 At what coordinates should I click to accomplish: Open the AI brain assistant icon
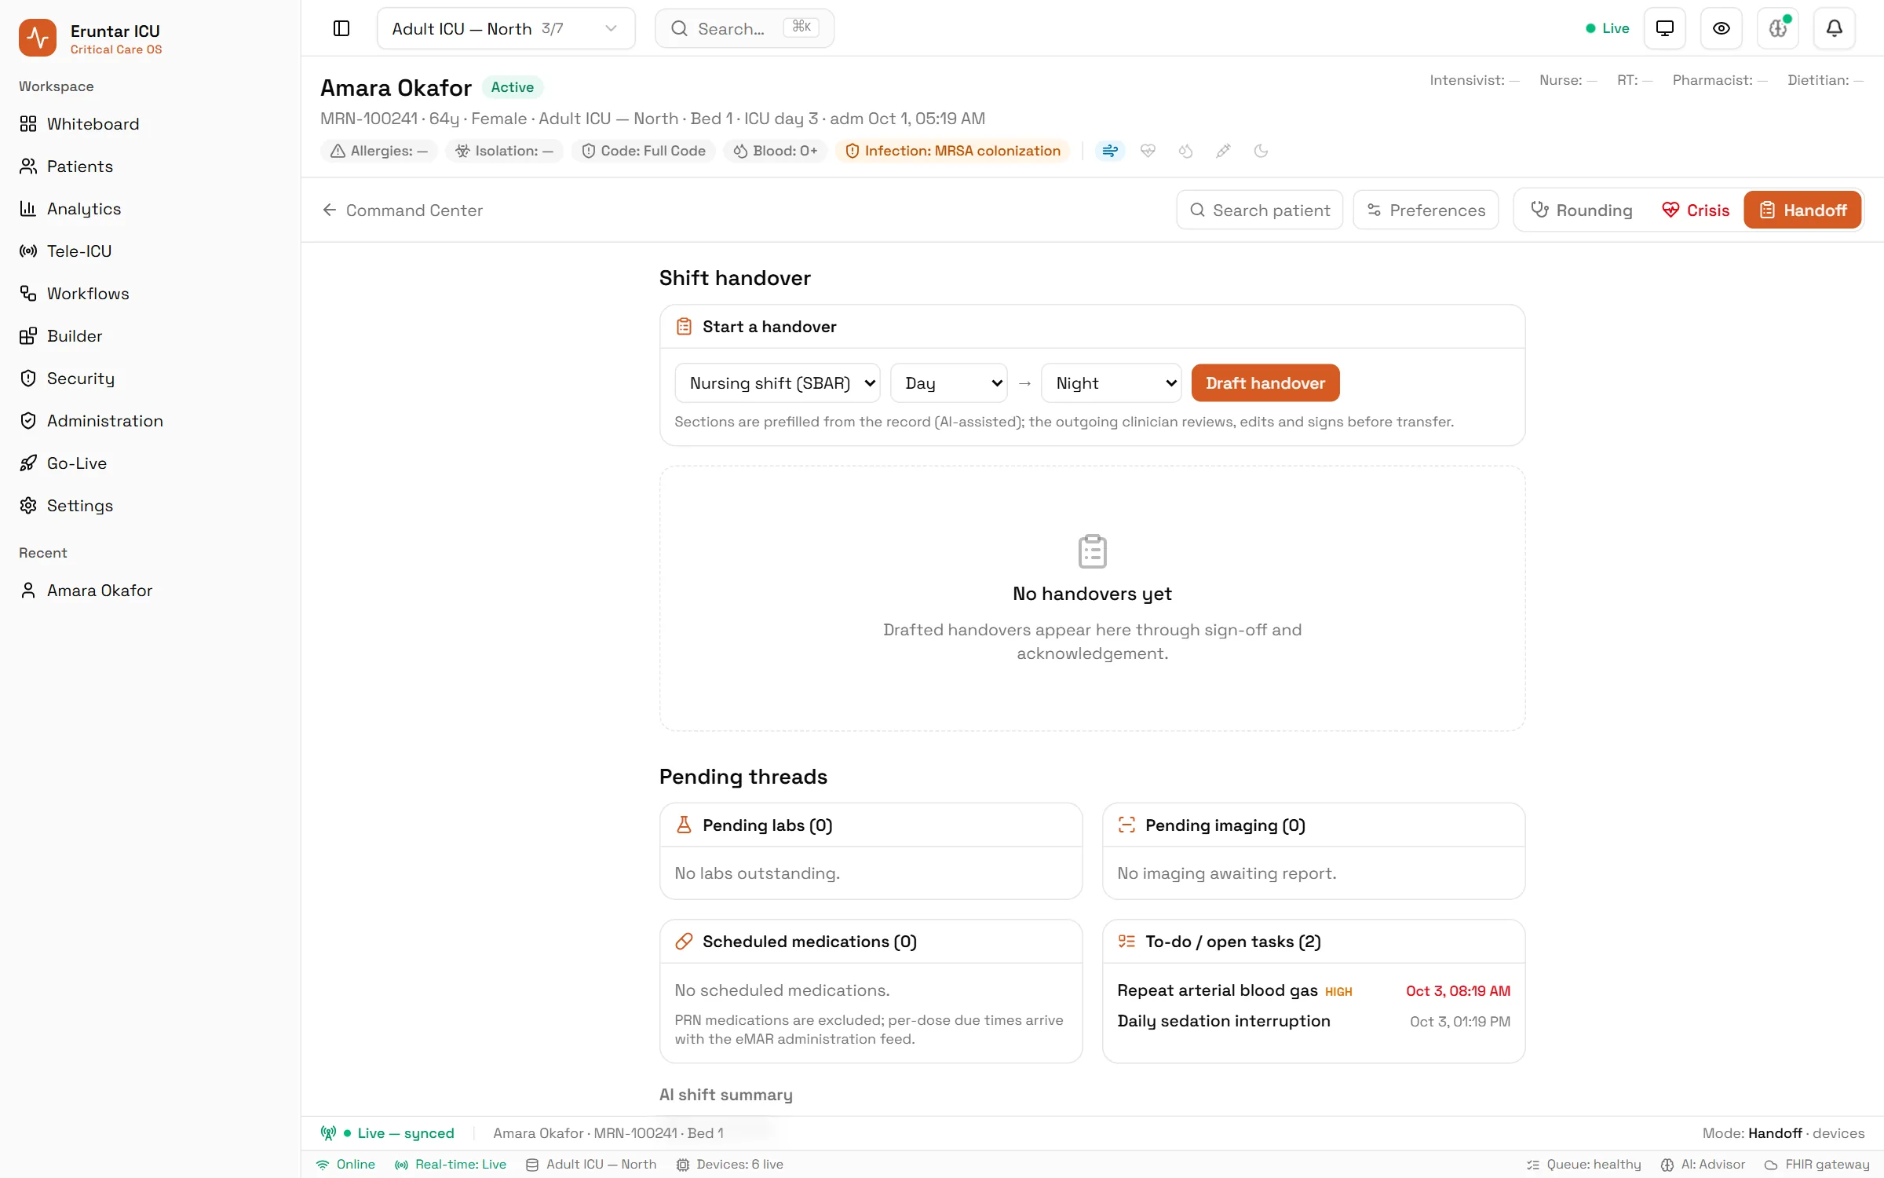(x=1777, y=28)
